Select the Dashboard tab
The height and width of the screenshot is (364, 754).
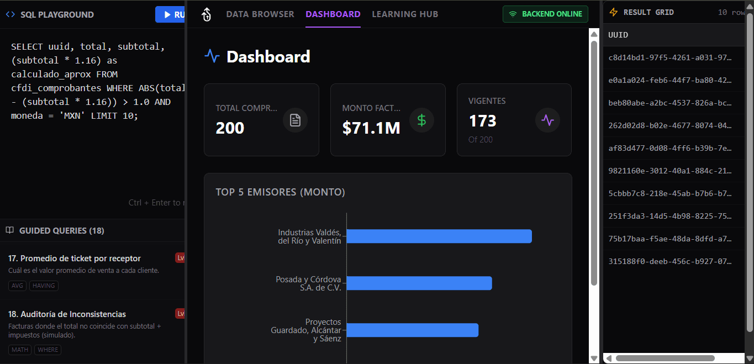pos(333,14)
